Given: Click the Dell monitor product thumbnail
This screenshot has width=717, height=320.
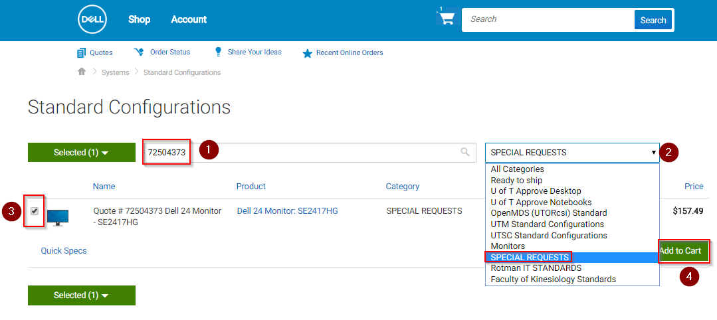Looking at the screenshot, I should (x=58, y=217).
